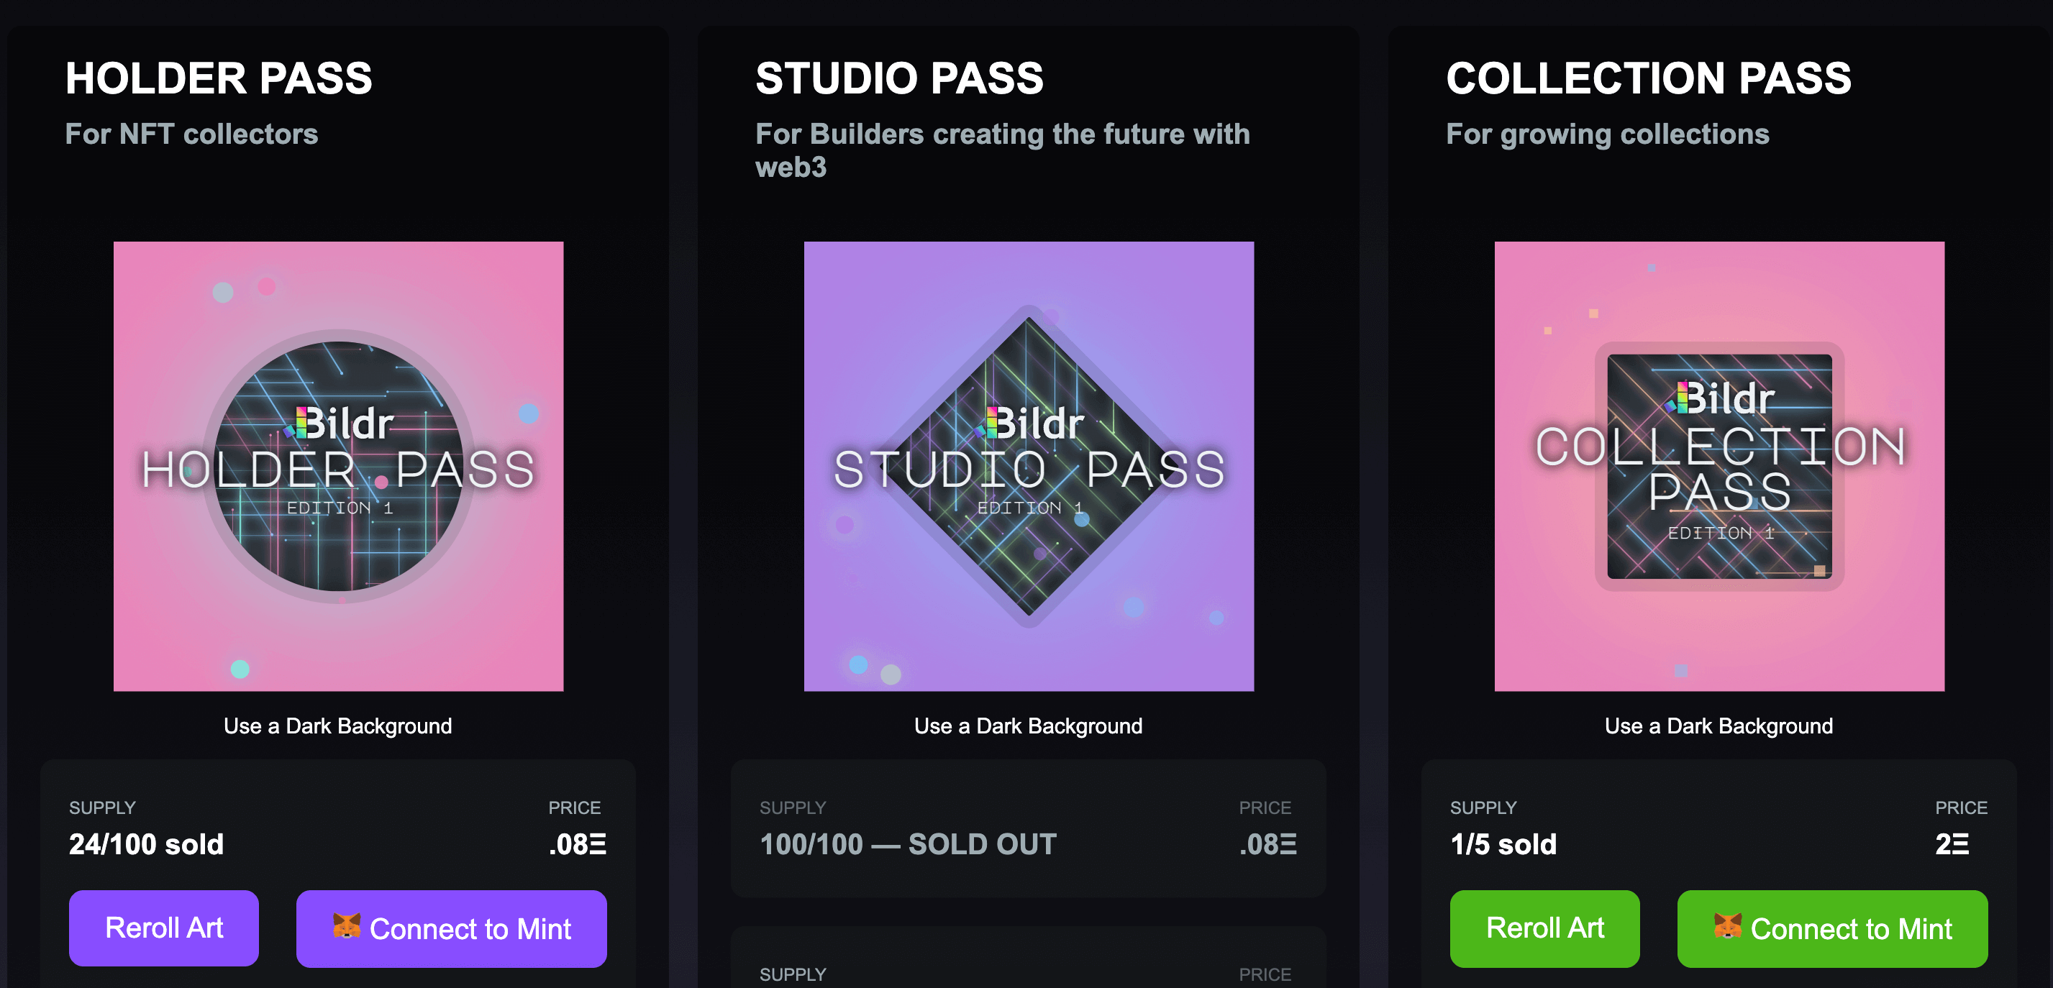Toggle Use a Dark Background under Studio Pass
Viewport: 2053px width, 988px height.
point(1028,726)
